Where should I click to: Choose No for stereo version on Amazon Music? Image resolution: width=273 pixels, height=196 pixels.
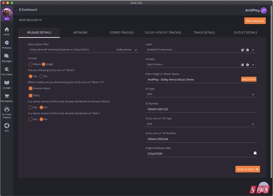(41, 107)
